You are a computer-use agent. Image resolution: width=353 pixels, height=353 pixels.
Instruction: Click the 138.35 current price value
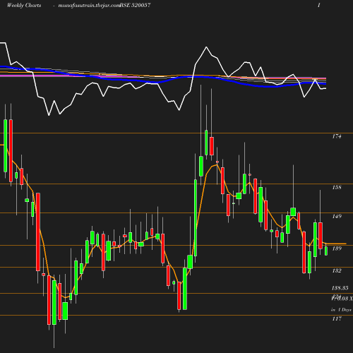tap(340, 288)
